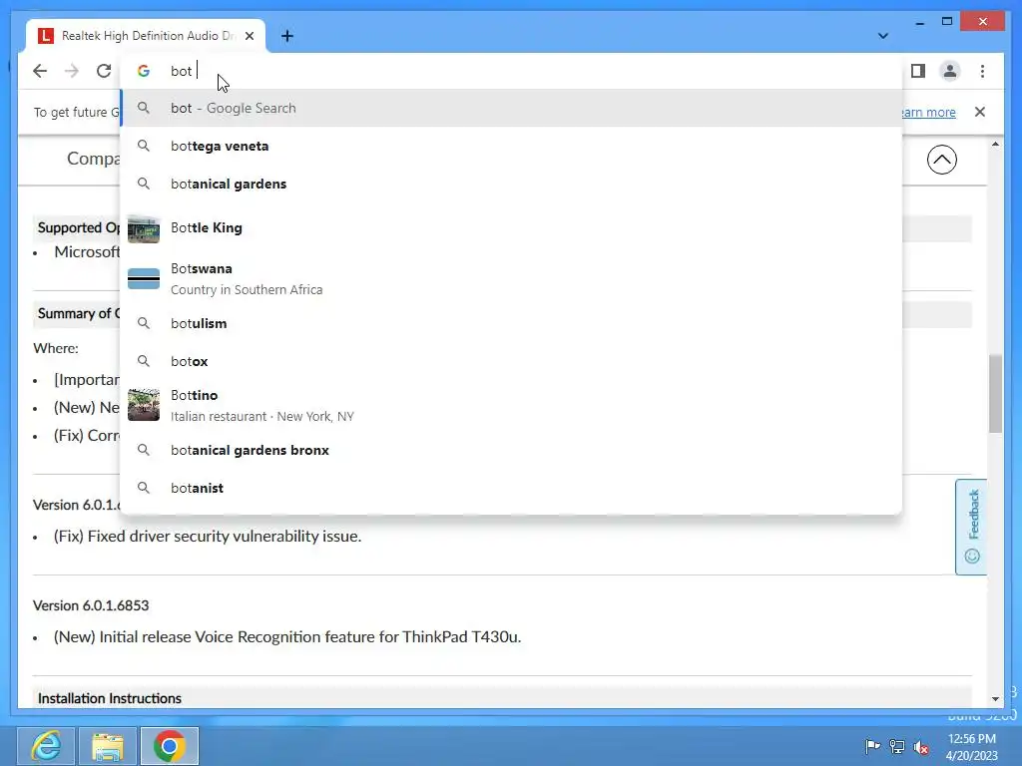Image resolution: width=1022 pixels, height=766 pixels.
Task: Click search icon beside 'botanical gardens bronx'
Action: (x=144, y=450)
